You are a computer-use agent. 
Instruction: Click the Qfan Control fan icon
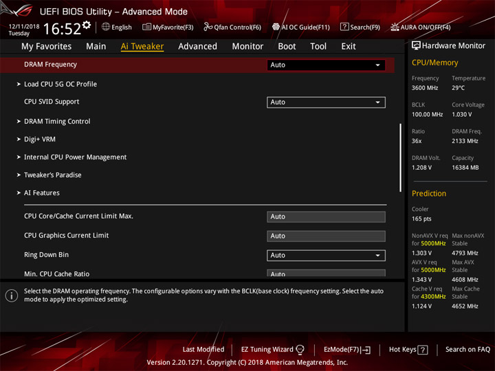tap(208, 27)
